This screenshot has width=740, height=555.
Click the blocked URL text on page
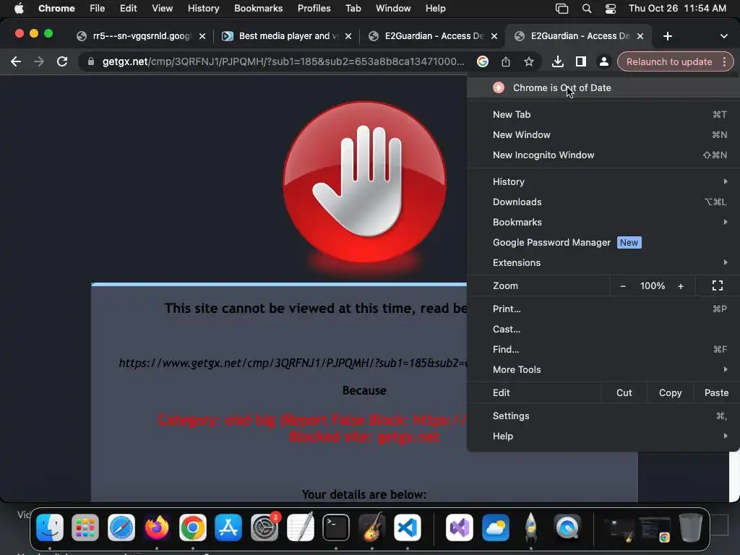pyautogui.click(x=293, y=363)
